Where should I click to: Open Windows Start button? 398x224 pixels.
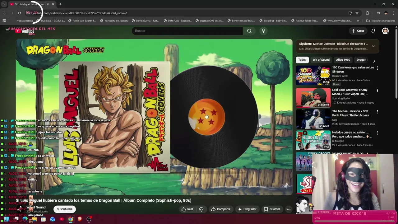tap(7, 219)
